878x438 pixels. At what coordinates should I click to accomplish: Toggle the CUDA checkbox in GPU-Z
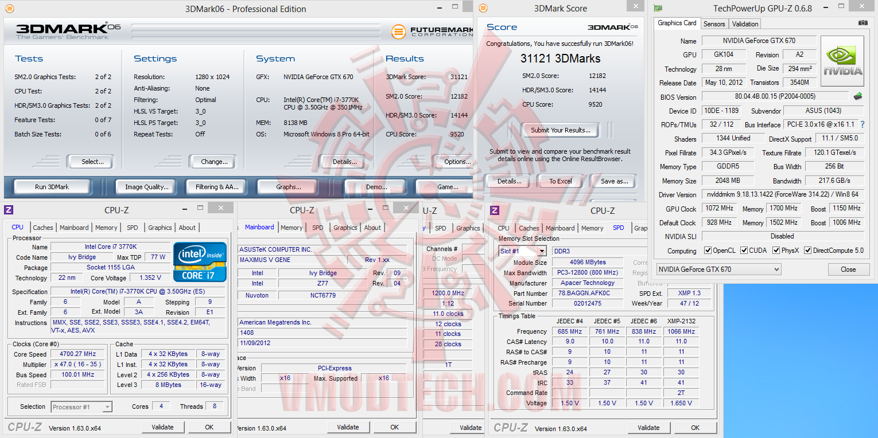click(744, 251)
